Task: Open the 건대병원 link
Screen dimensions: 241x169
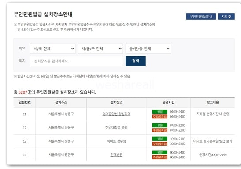Action: pyautogui.click(x=116, y=155)
